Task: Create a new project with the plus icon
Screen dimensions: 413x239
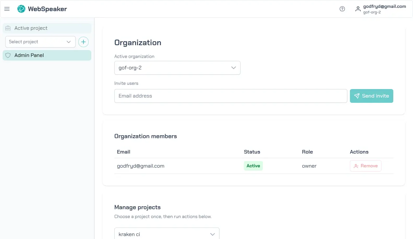Action: [x=83, y=42]
